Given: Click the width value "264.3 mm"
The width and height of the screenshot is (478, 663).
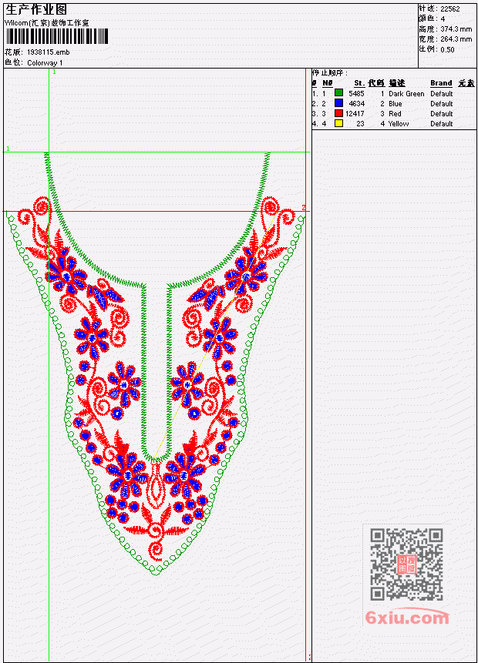Looking at the screenshot, I should (456, 39).
